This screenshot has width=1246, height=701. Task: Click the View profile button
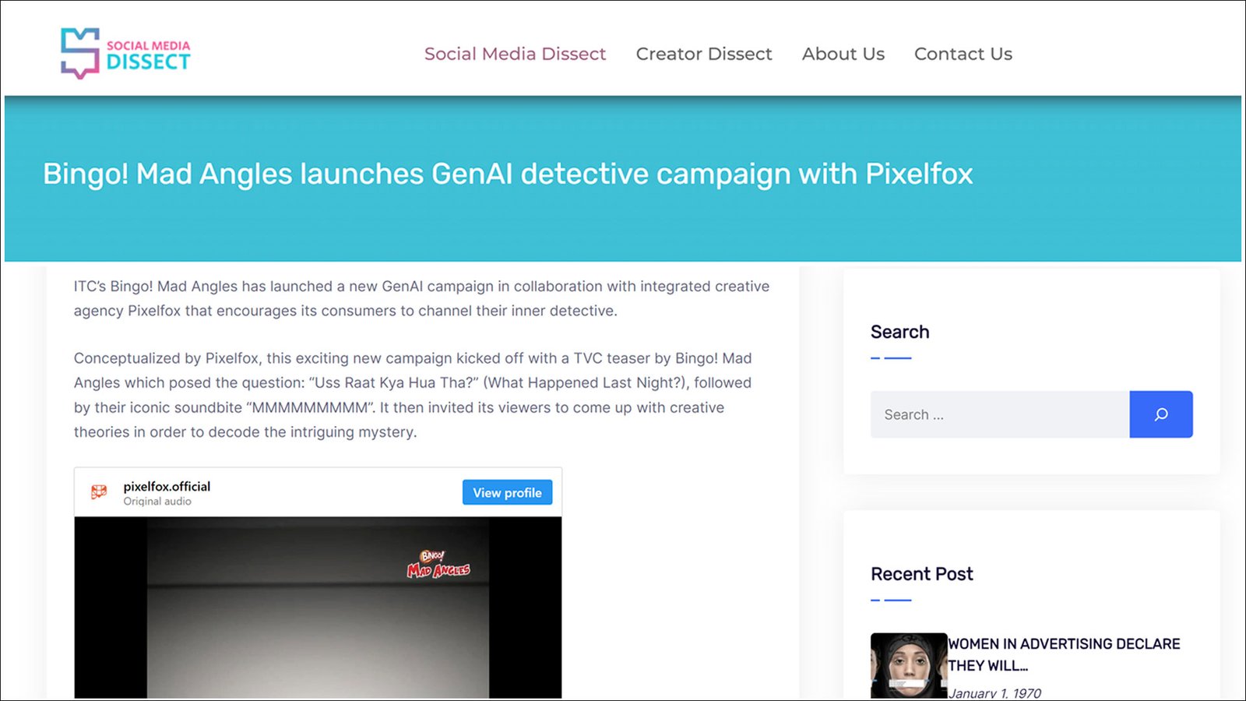point(507,492)
